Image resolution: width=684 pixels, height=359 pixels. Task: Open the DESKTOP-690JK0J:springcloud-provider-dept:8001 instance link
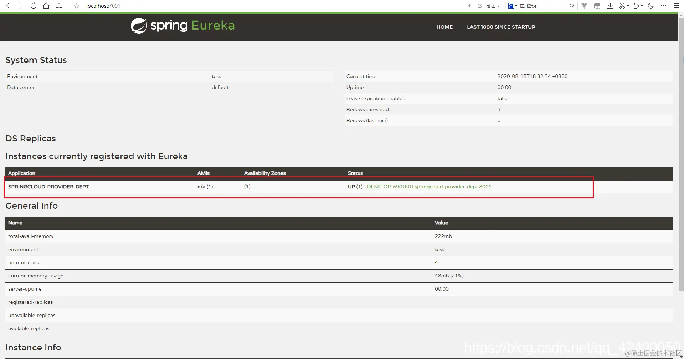(429, 187)
